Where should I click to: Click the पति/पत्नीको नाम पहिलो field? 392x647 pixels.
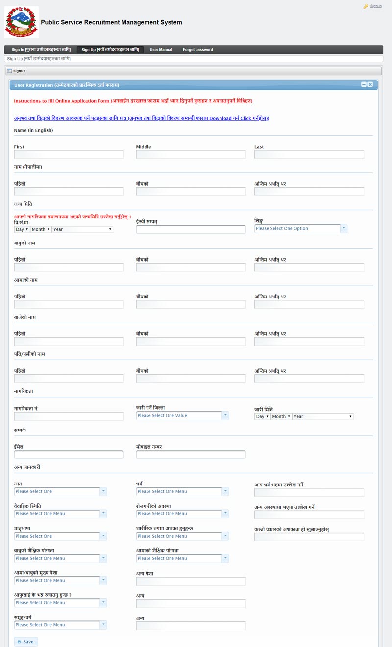(x=69, y=378)
